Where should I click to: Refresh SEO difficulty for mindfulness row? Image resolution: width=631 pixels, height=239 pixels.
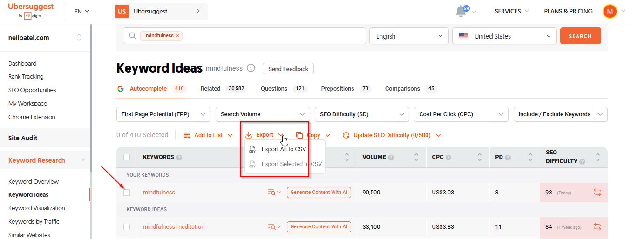click(597, 192)
